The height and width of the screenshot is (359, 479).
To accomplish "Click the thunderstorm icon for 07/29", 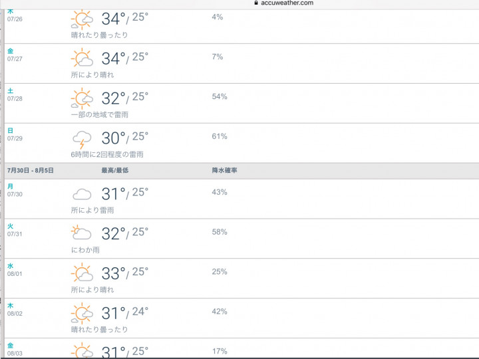I will (x=82, y=138).
